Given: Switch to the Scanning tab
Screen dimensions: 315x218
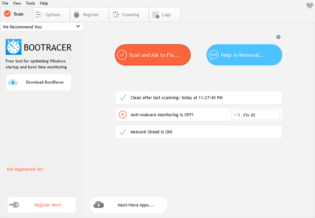Looking at the screenshot, I should tap(129, 15).
